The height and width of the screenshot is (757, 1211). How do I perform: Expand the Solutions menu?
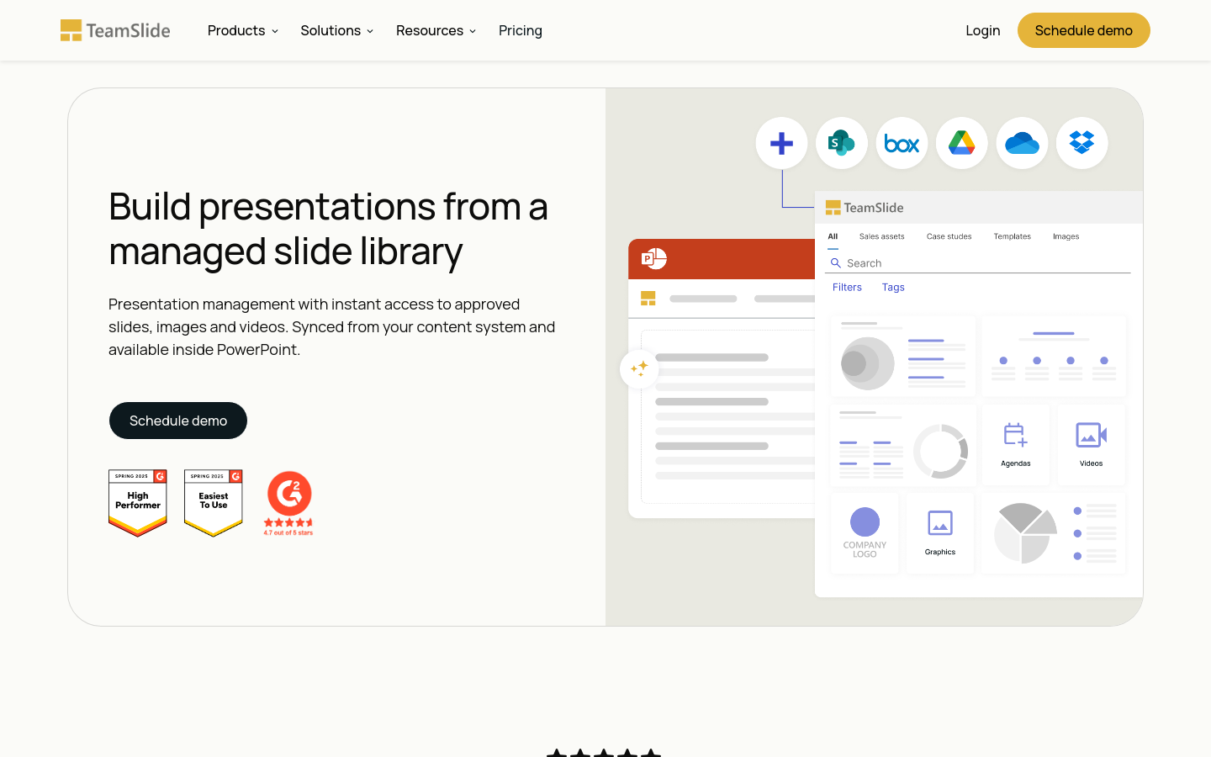coord(336,30)
